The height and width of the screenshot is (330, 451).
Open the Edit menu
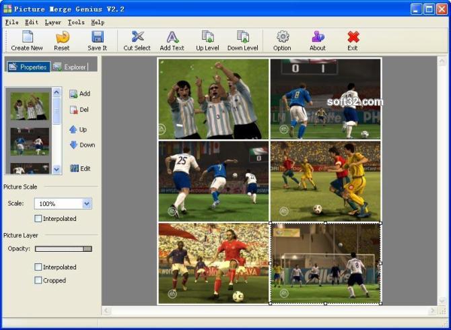click(x=32, y=22)
